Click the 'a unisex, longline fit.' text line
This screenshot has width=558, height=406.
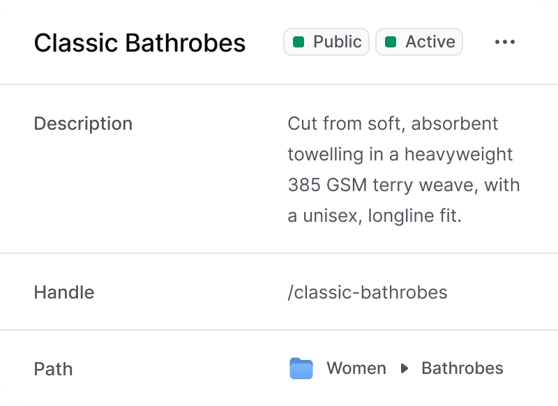375,216
